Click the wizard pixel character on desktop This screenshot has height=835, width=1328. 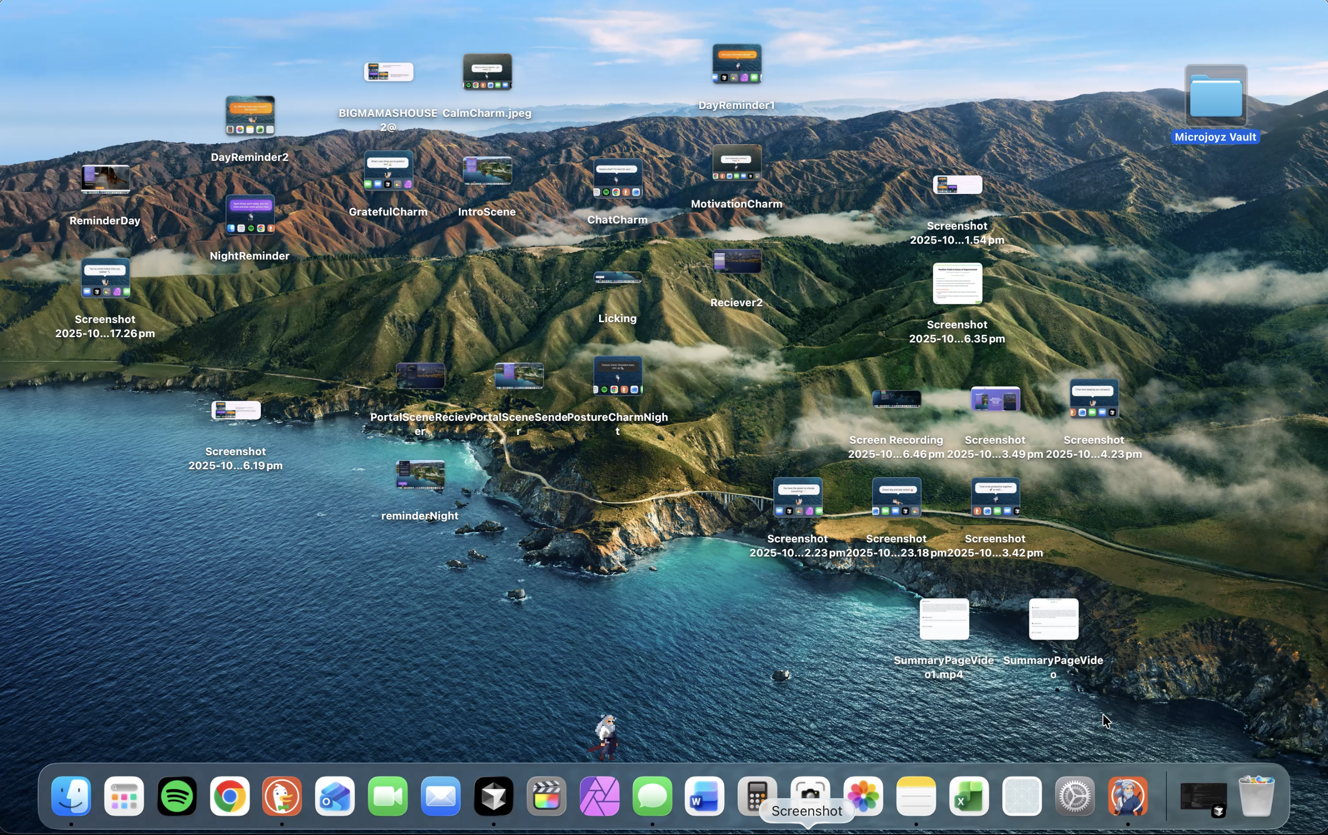click(606, 736)
